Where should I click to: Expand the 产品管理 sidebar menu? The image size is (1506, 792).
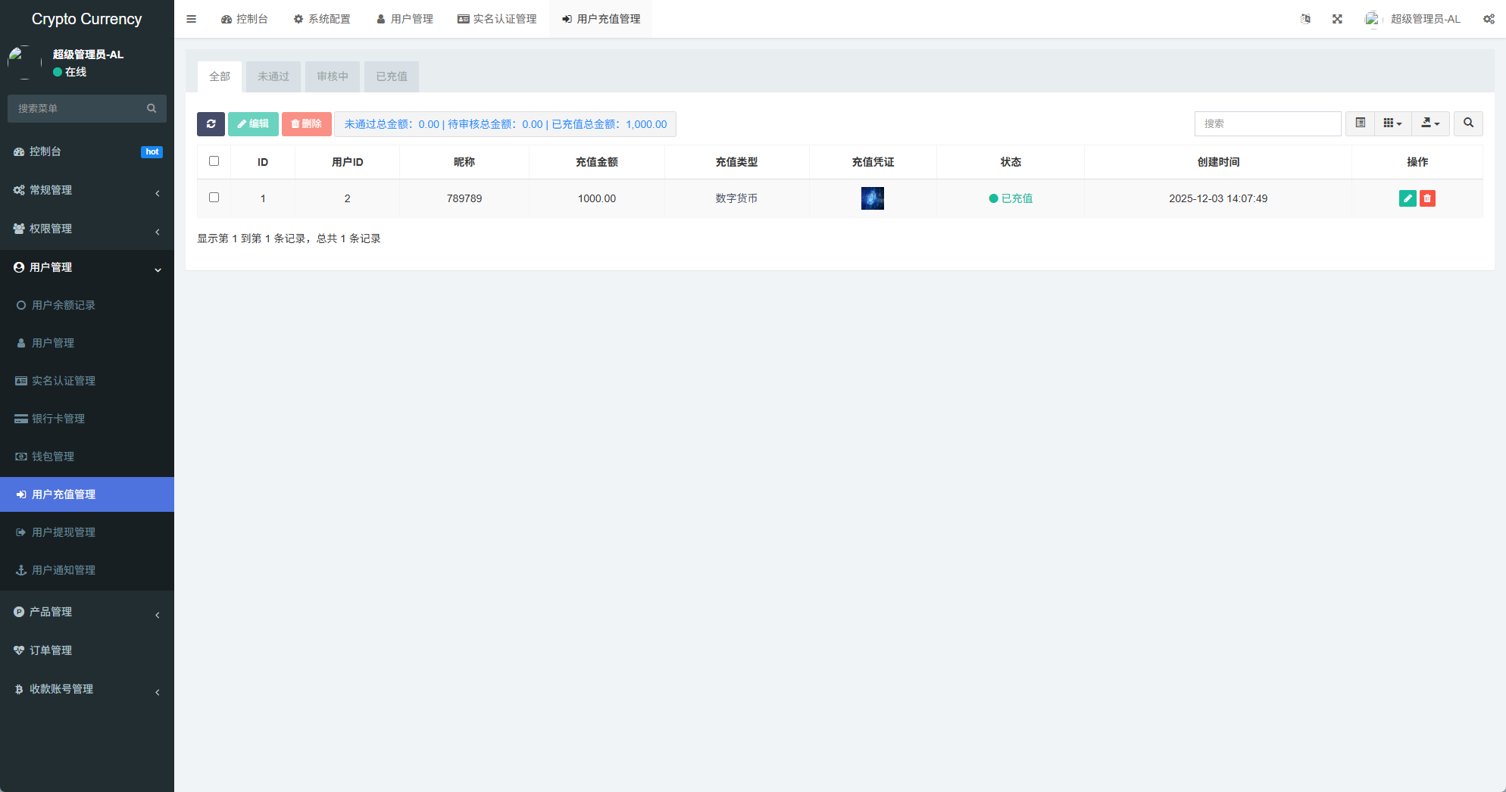click(87, 612)
